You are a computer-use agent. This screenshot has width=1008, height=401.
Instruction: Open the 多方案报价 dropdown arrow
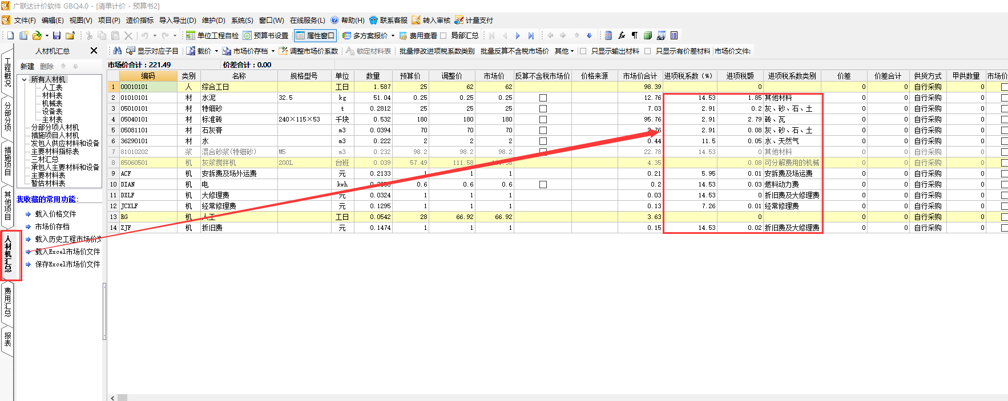click(x=393, y=36)
